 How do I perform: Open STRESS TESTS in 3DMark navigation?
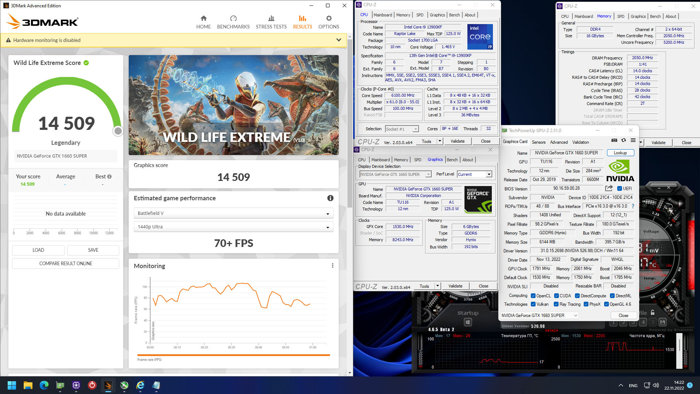[x=271, y=22]
